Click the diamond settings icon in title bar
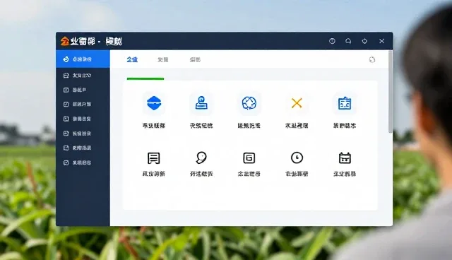This screenshot has width=452, height=260. (364, 41)
